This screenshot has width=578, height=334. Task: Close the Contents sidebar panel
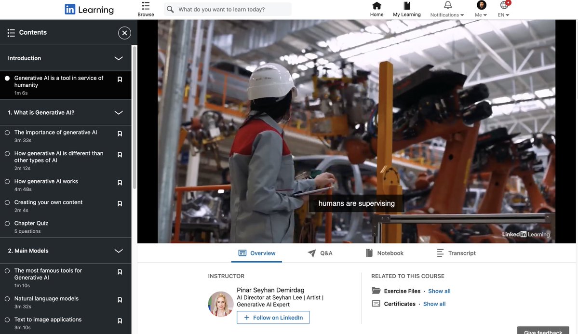[x=124, y=33]
